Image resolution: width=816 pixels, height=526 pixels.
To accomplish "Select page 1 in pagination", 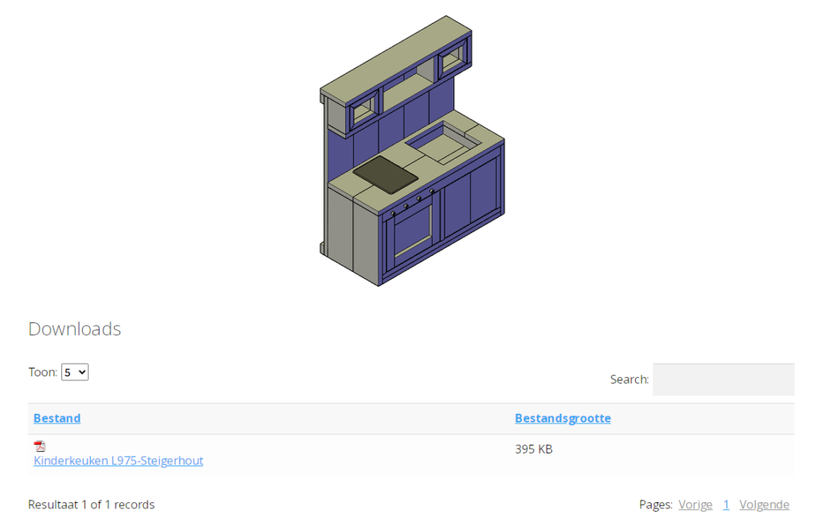I will pos(726,505).
